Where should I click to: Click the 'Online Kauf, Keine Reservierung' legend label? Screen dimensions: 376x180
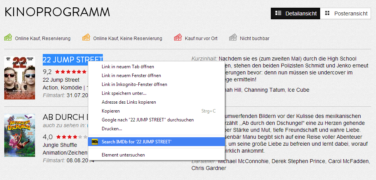coord(128,39)
